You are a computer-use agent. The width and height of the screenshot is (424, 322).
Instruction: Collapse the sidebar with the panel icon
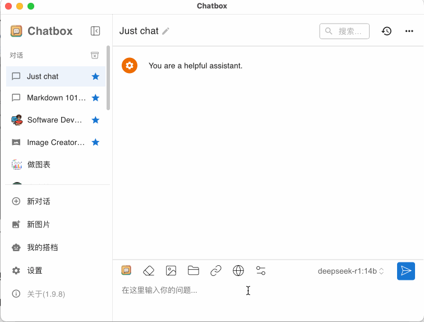[95, 31]
